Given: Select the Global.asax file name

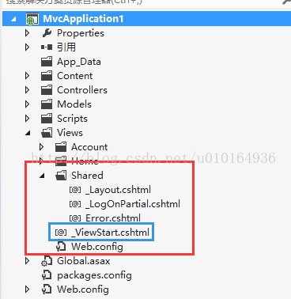Looking at the screenshot, I should coord(84,261).
